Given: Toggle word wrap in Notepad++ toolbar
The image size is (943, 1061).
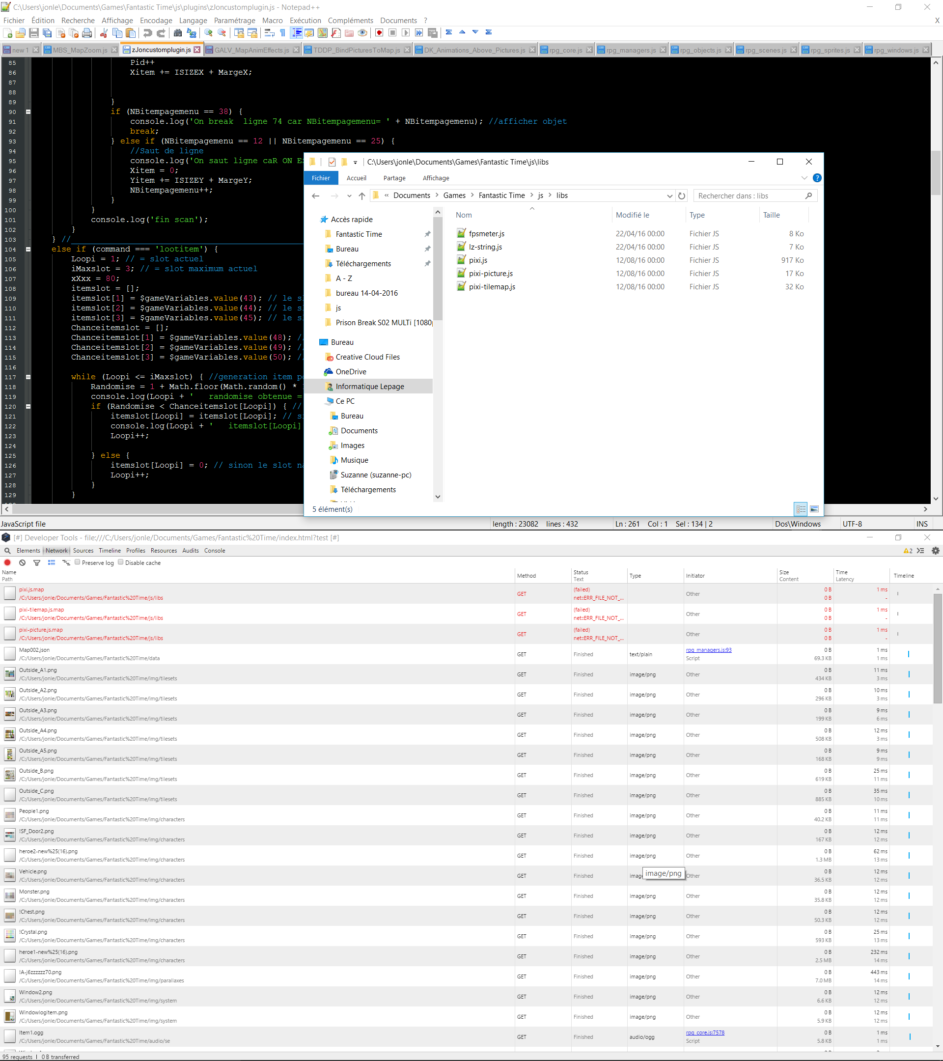Looking at the screenshot, I should coord(269,33).
